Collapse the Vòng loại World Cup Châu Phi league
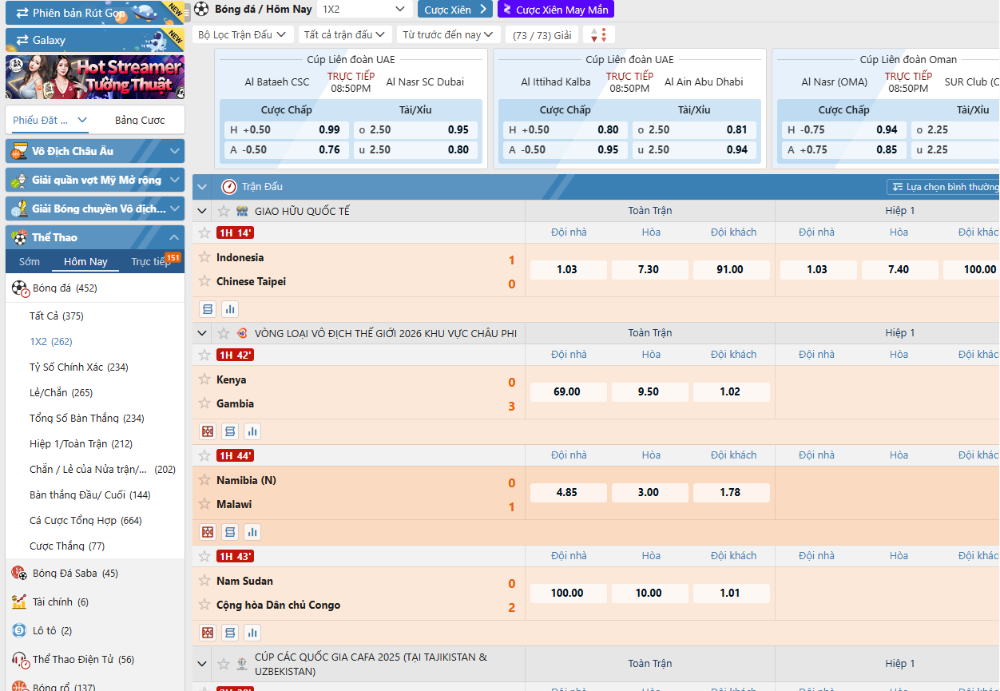The height and width of the screenshot is (691, 1000). tap(203, 333)
